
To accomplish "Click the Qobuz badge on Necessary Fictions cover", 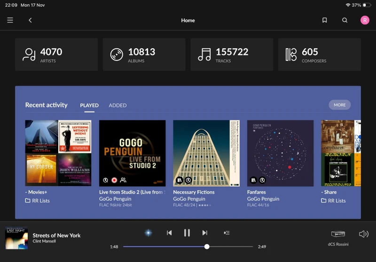I will pyautogui.click(x=188, y=180).
